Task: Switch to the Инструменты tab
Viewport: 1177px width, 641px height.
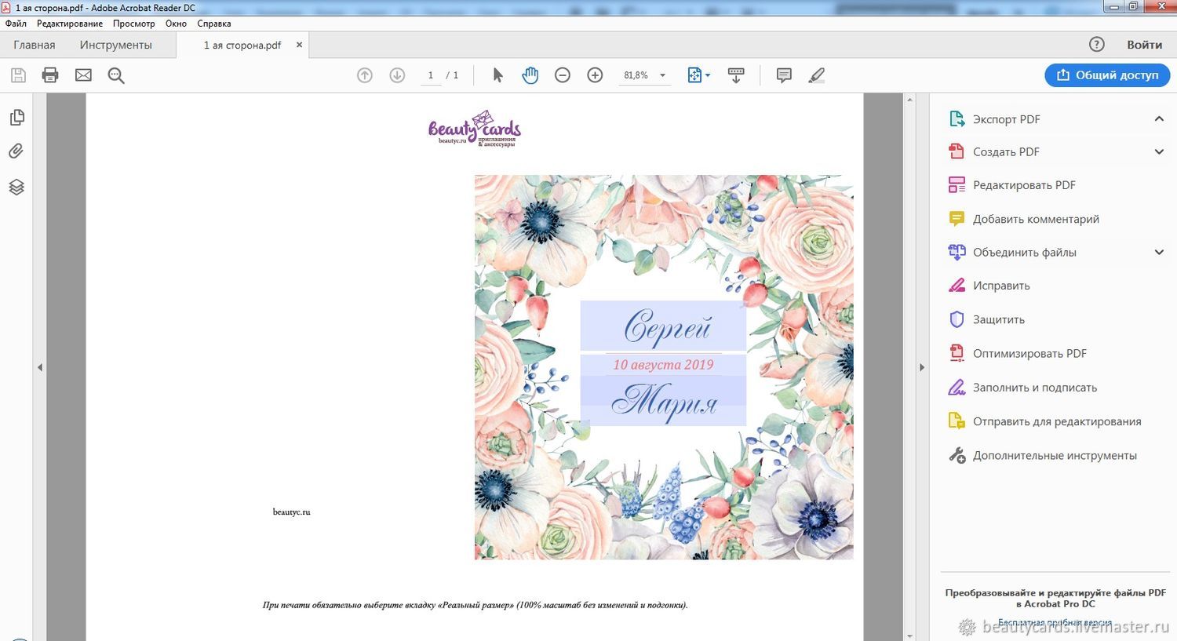Action: [x=115, y=45]
